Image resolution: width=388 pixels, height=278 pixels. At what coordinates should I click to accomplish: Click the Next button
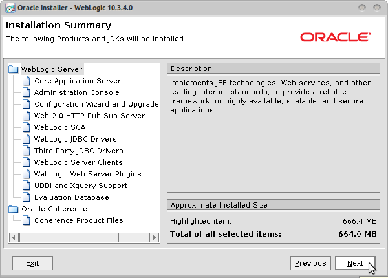coord(355,263)
